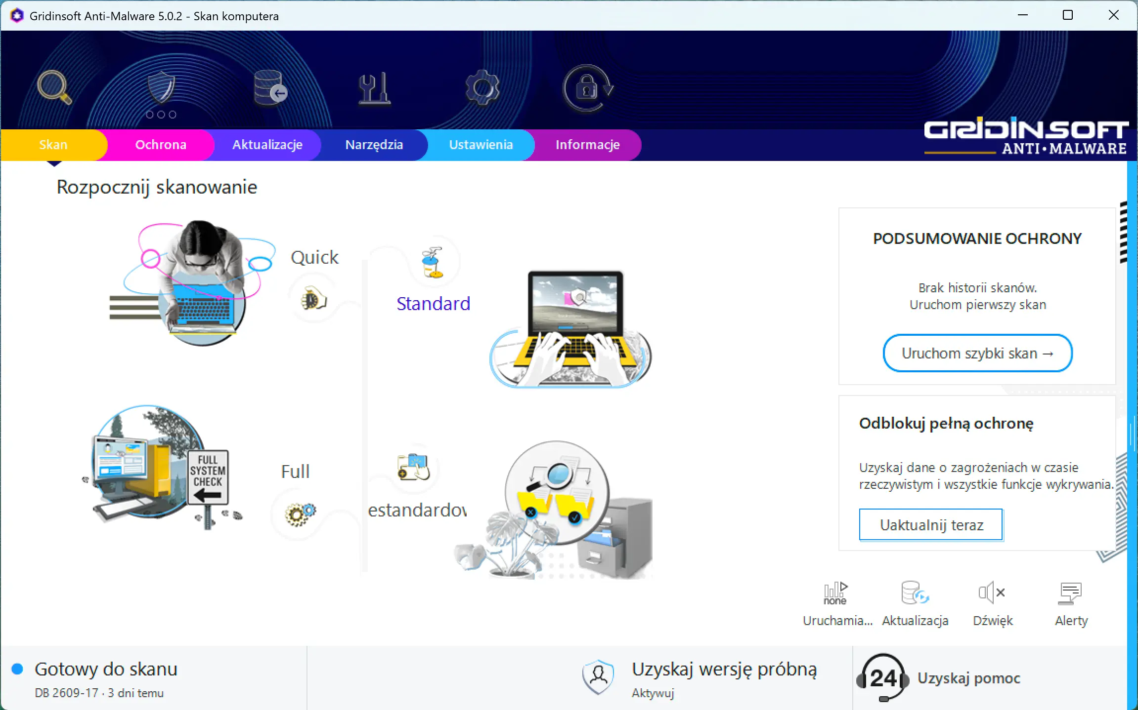Switch to the Informacje tab
1138x710 pixels.
(588, 145)
